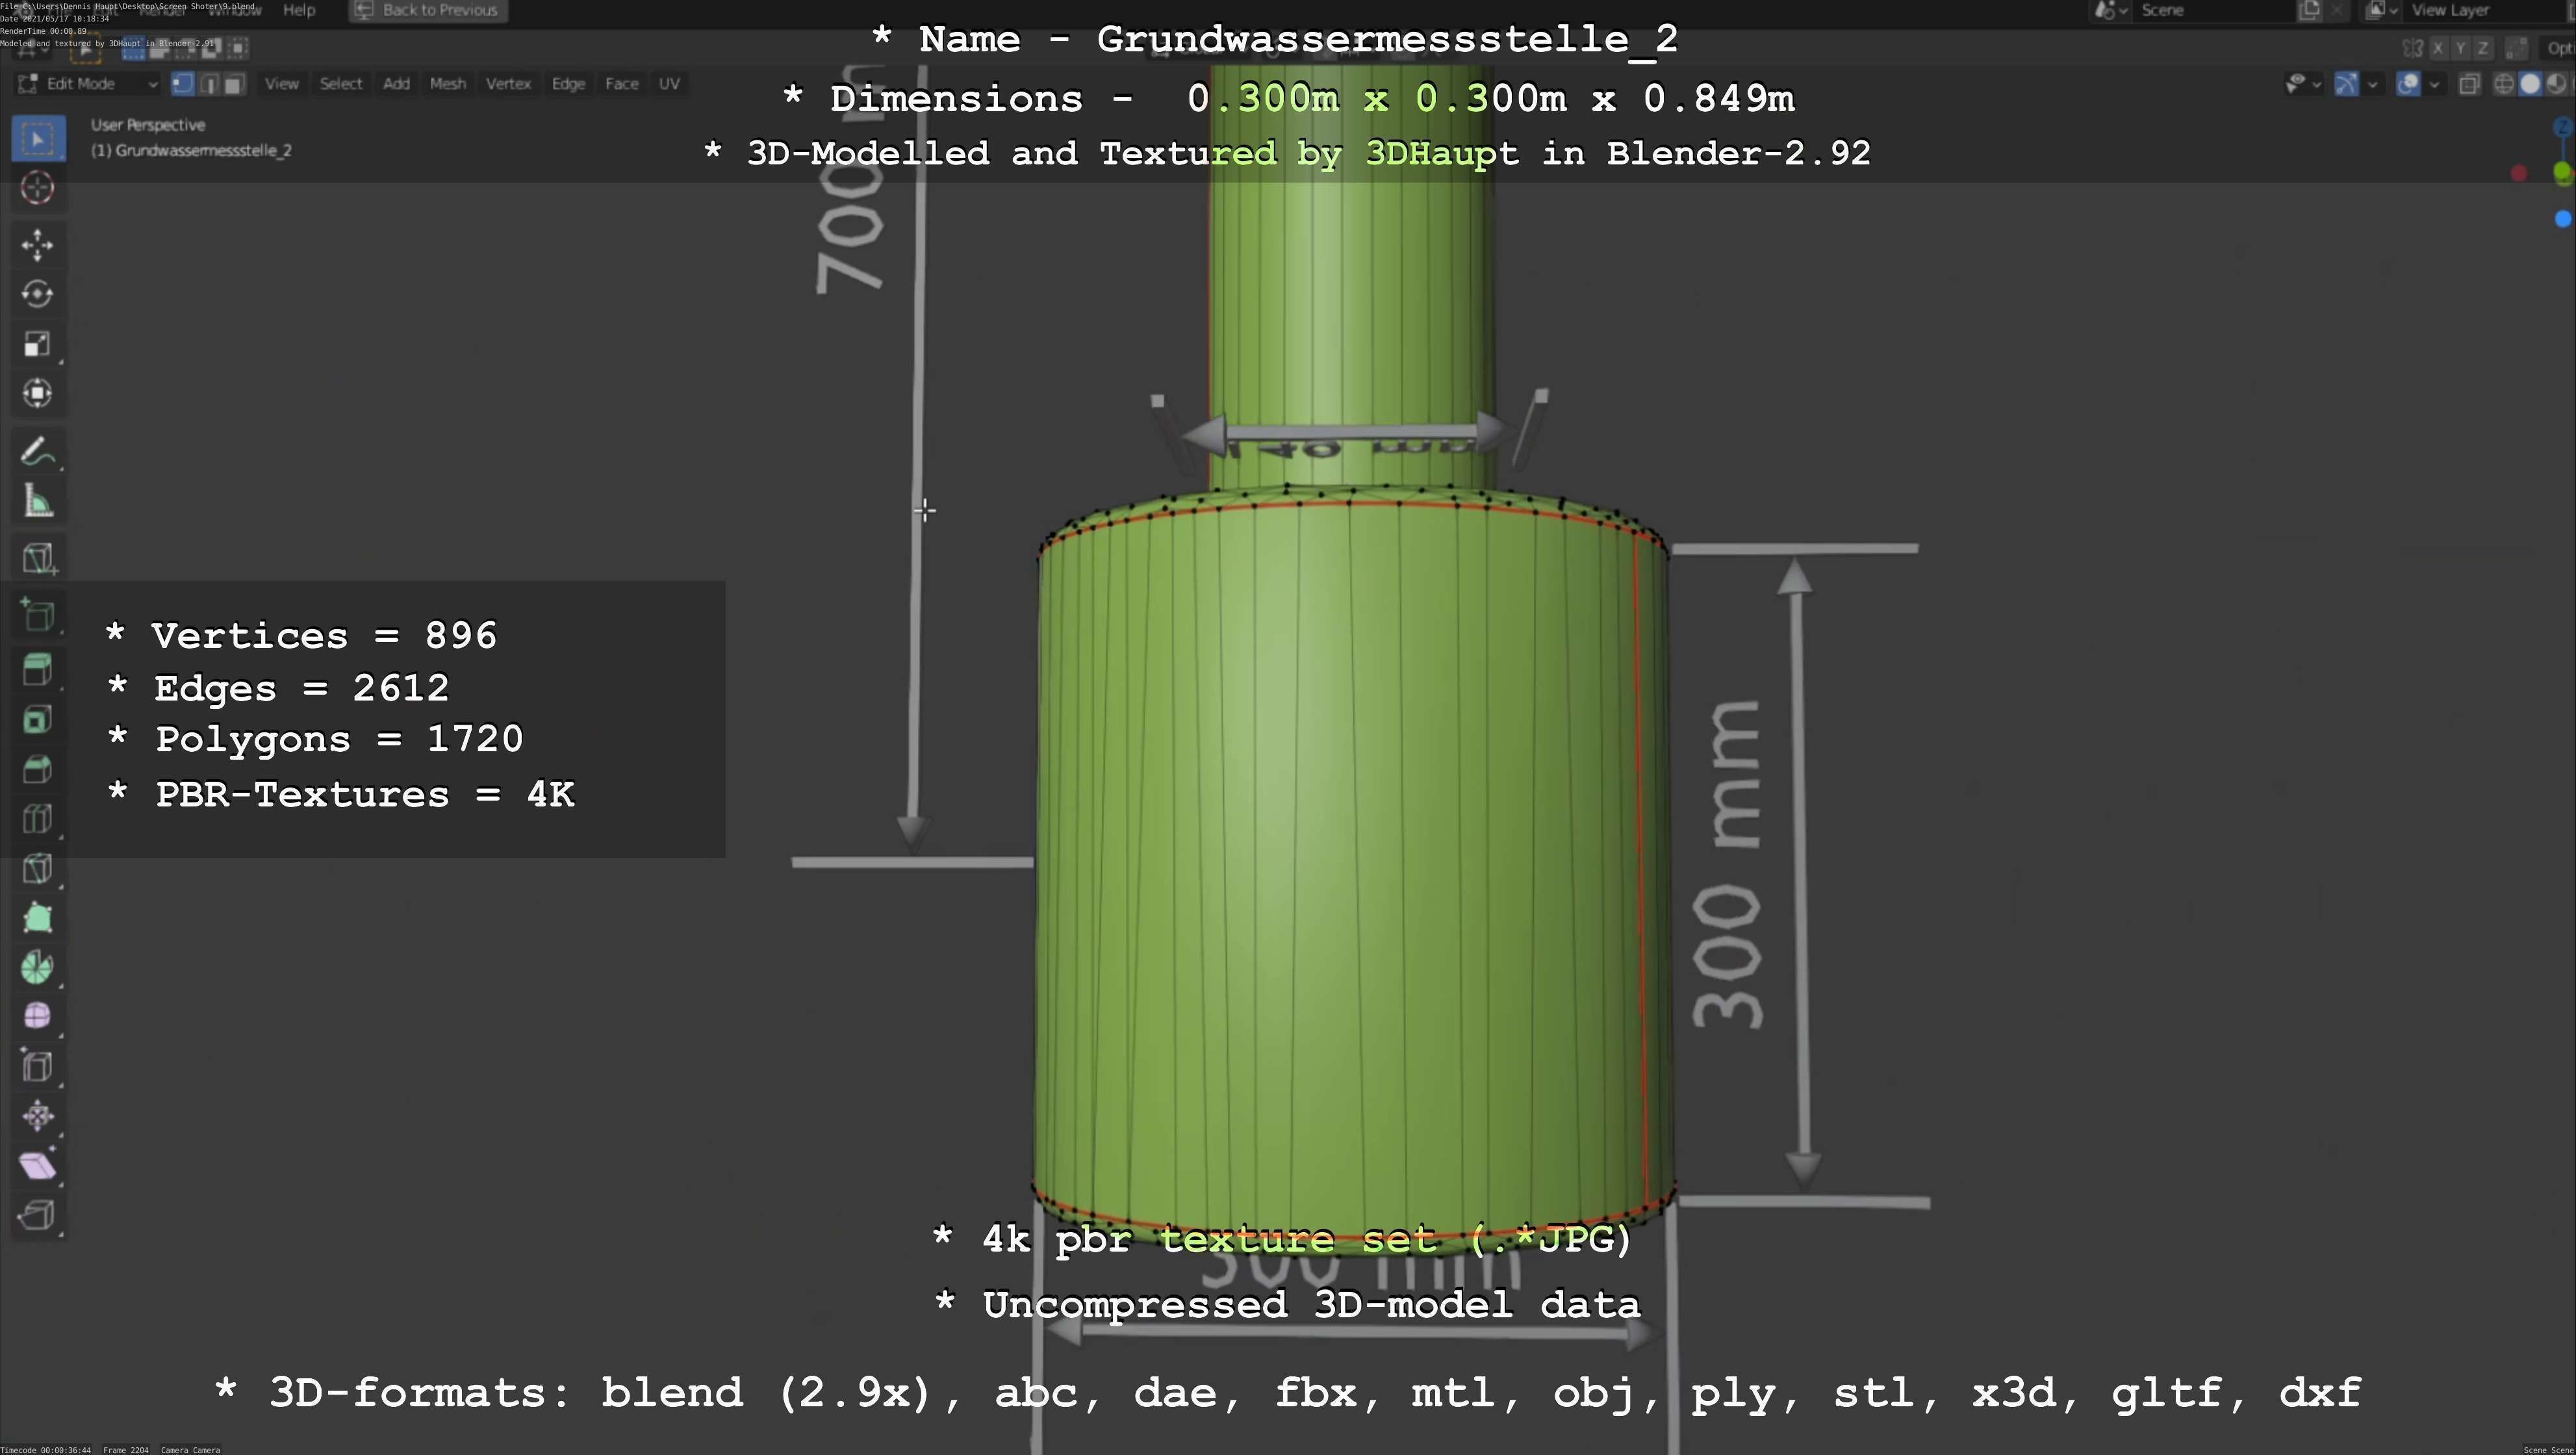Click the (1) Grundwassermessstelle_2 object label
This screenshot has height=1455, width=2576.
(x=191, y=151)
